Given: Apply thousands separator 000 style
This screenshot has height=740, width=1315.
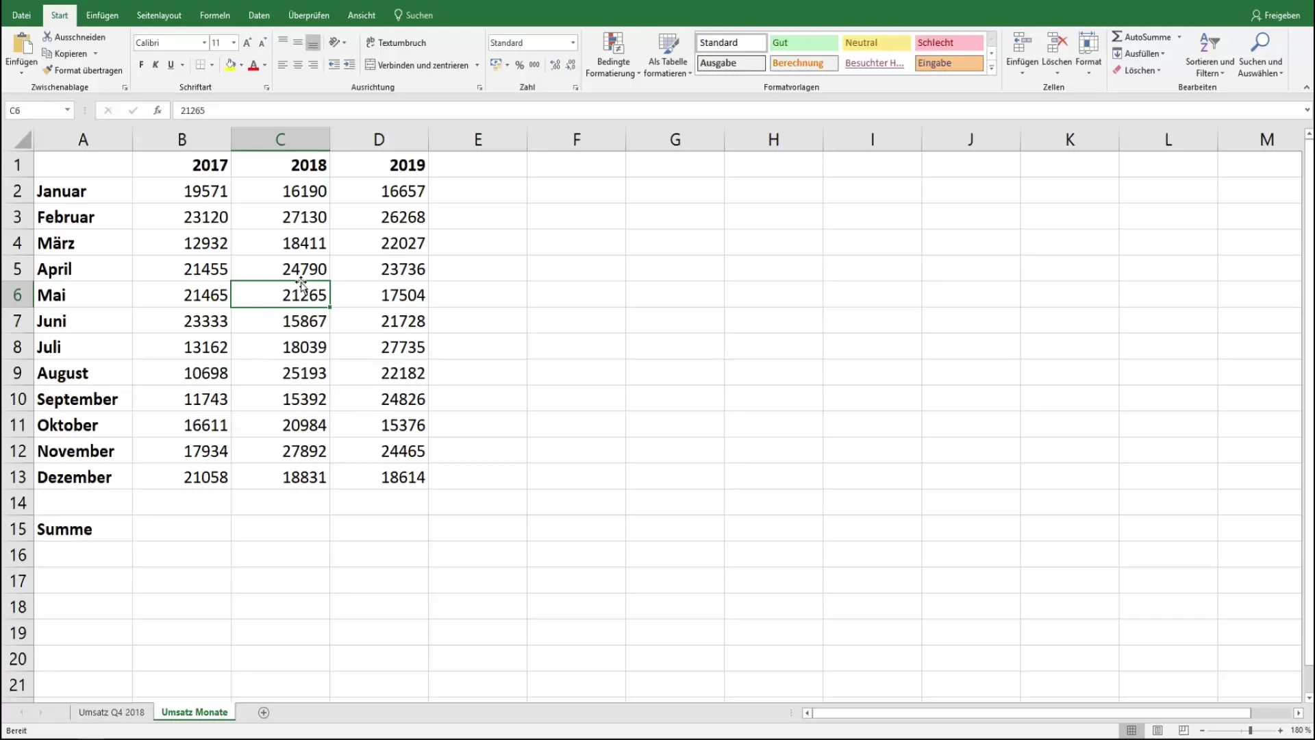Looking at the screenshot, I should (535, 65).
